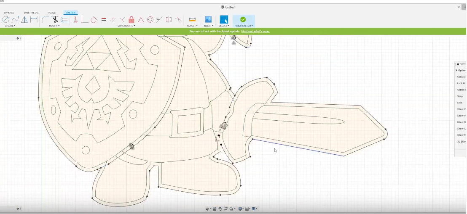The image size is (467, 214).
Task: Activate the Orbit navigation tool
Action: coord(207,209)
